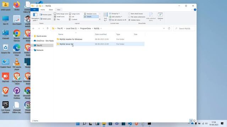Refresh the MySQL folder view
This screenshot has width=227, height=127.
pos(169,28)
